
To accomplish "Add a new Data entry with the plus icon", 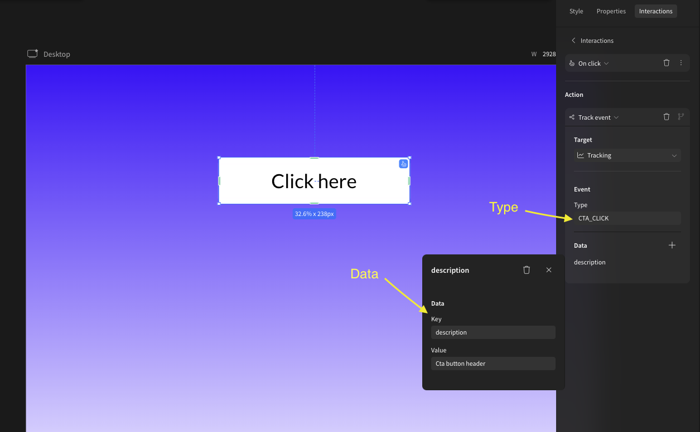I will coord(672,245).
